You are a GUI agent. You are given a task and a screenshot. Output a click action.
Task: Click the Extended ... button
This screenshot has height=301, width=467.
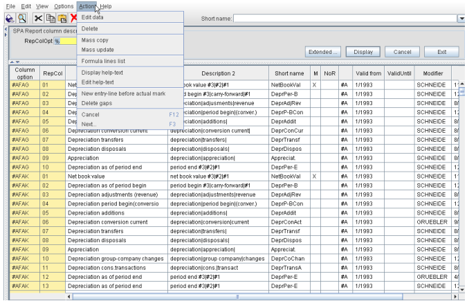tap(322, 52)
